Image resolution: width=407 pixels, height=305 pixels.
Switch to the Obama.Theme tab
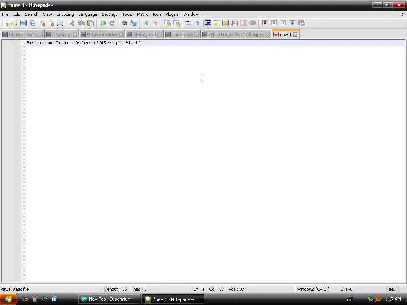tap(23, 35)
